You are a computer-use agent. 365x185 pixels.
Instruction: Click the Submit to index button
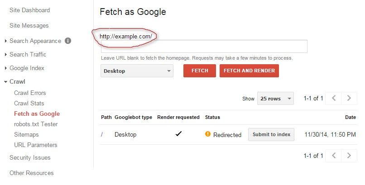pos(271,134)
